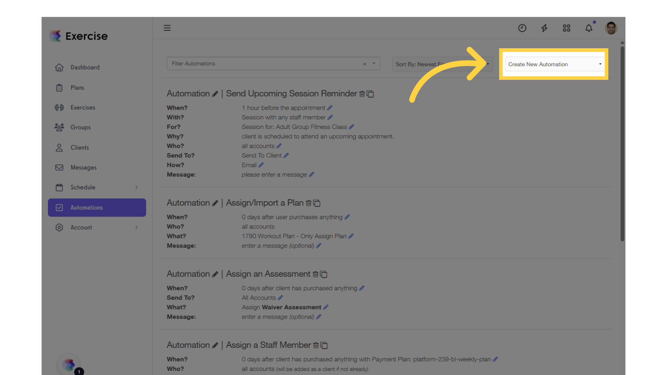The width and height of the screenshot is (667, 375).
Task: Go to Plans in sidebar
Action: 97,87
